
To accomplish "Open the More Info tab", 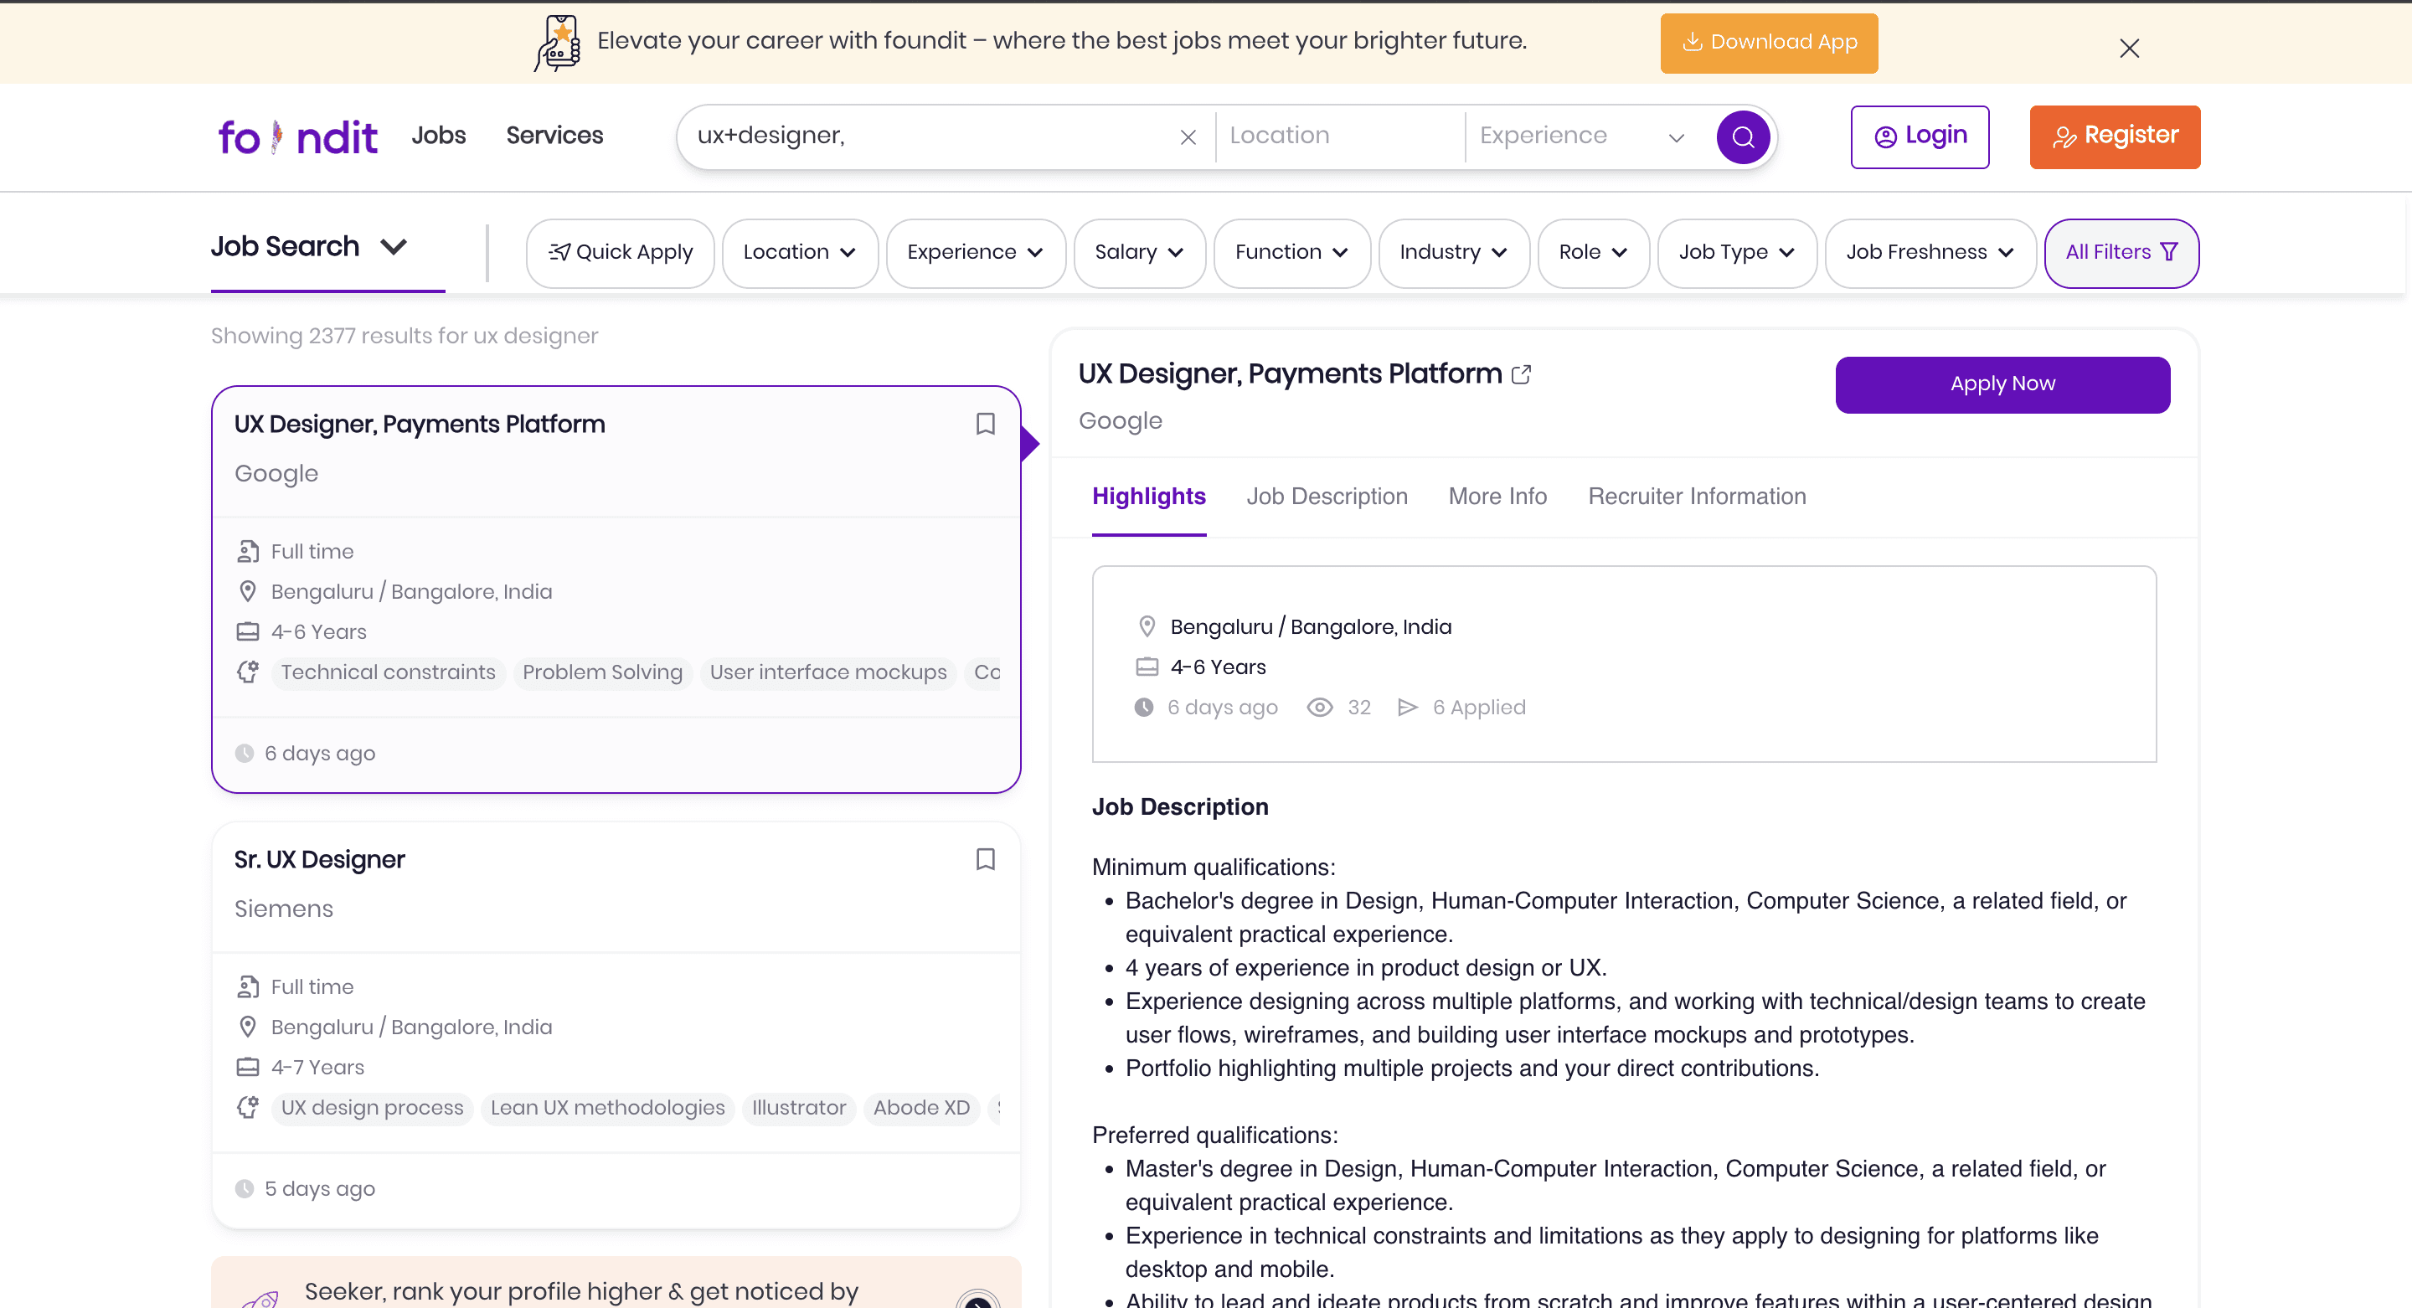I will click(1497, 497).
